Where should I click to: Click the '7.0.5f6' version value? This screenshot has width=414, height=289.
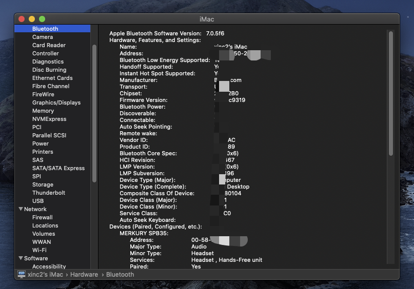click(x=215, y=33)
